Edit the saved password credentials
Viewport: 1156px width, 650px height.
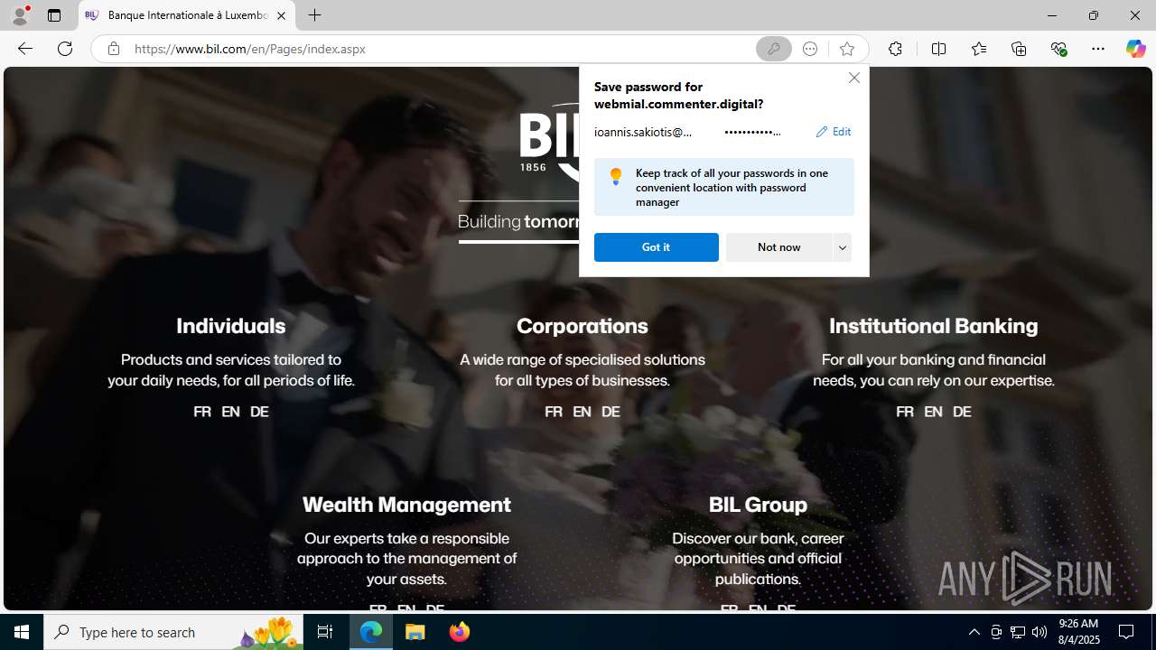[x=833, y=132]
